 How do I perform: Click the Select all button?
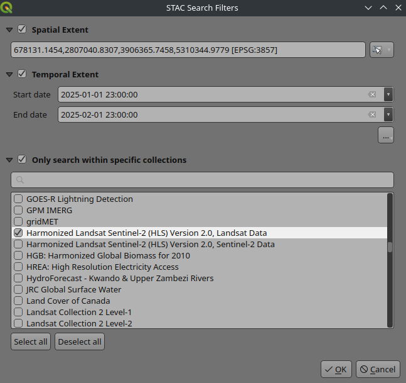[31, 341]
